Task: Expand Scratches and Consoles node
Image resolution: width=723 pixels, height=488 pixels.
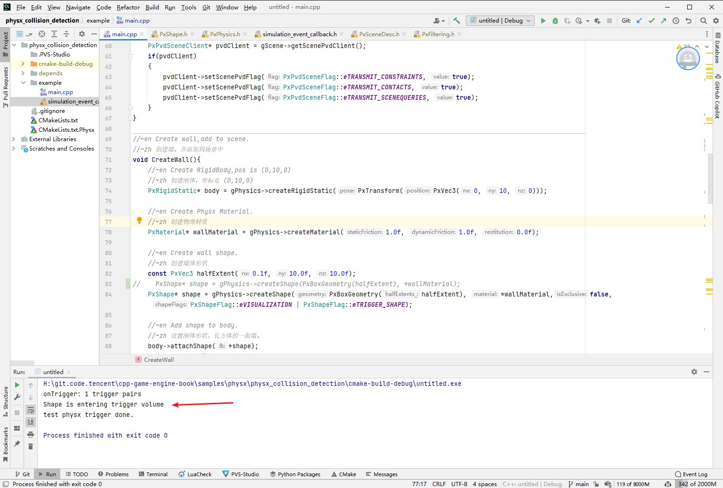Action: click(14, 149)
